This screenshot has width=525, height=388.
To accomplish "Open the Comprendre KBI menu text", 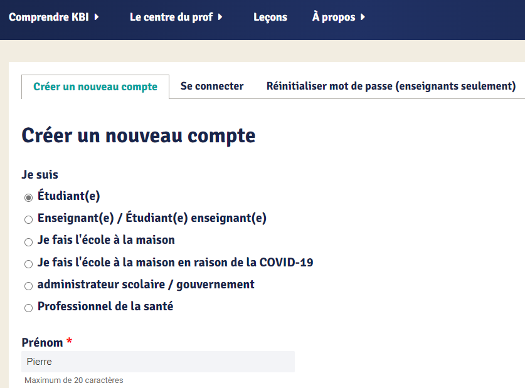I will click(x=49, y=18).
